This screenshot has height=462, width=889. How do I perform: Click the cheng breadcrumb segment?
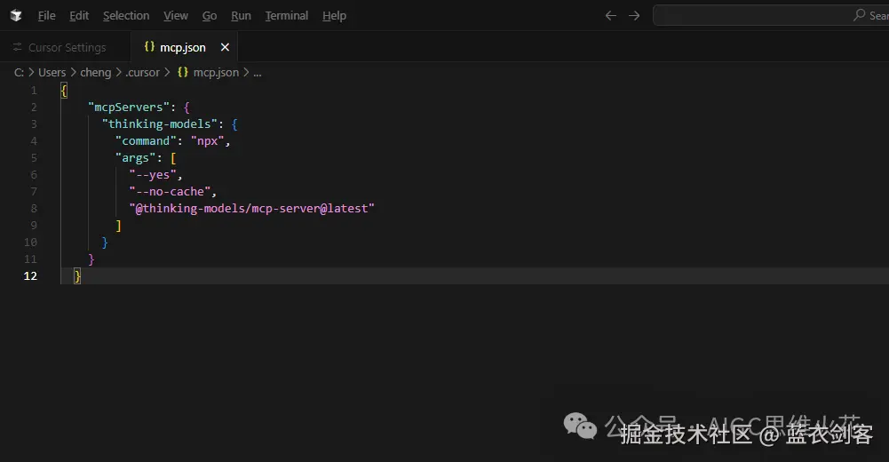tap(95, 73)
